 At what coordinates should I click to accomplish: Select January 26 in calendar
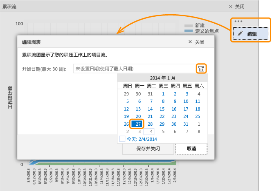pos(126,124)
